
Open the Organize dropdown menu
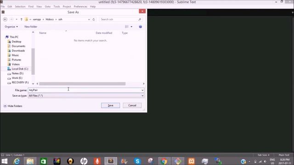tap(11, 27)
